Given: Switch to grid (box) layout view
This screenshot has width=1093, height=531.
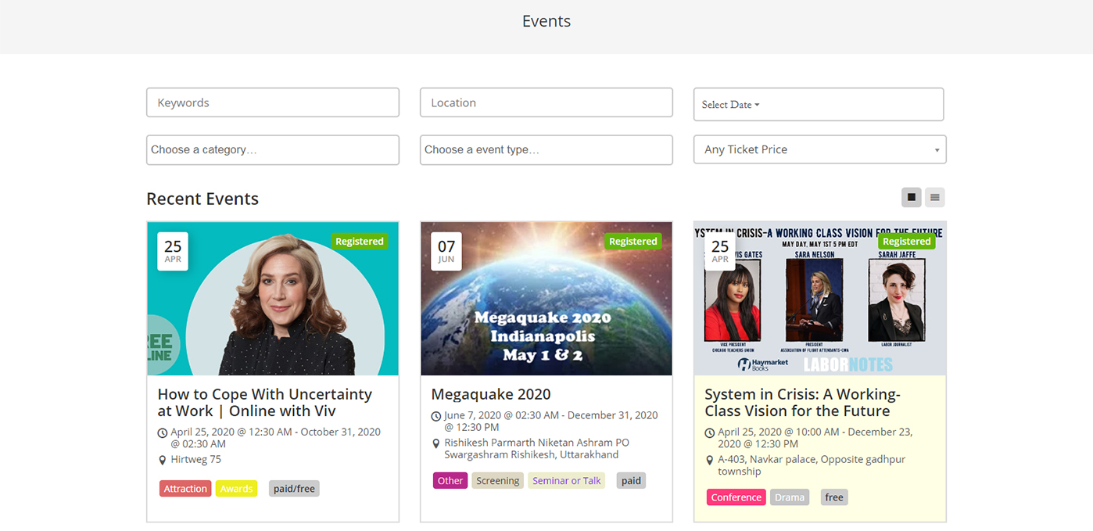Looking at the screenshot, I should pos(911,197).
